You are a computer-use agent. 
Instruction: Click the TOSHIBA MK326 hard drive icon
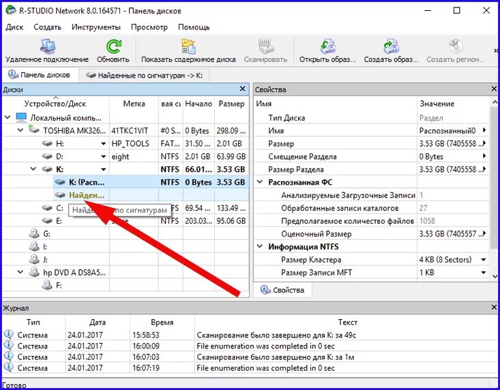pyautogui.click(x=34, y=130)
